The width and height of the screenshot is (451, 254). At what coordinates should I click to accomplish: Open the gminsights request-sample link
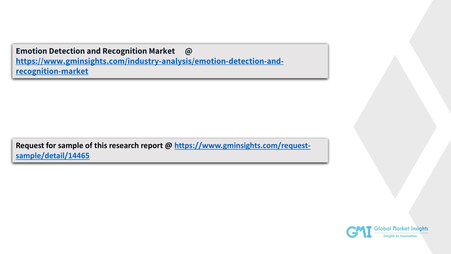pos(242,146)
